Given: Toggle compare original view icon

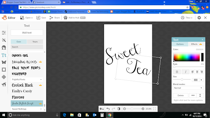Looking at the screenshot, I should click(x=119, y=109).
